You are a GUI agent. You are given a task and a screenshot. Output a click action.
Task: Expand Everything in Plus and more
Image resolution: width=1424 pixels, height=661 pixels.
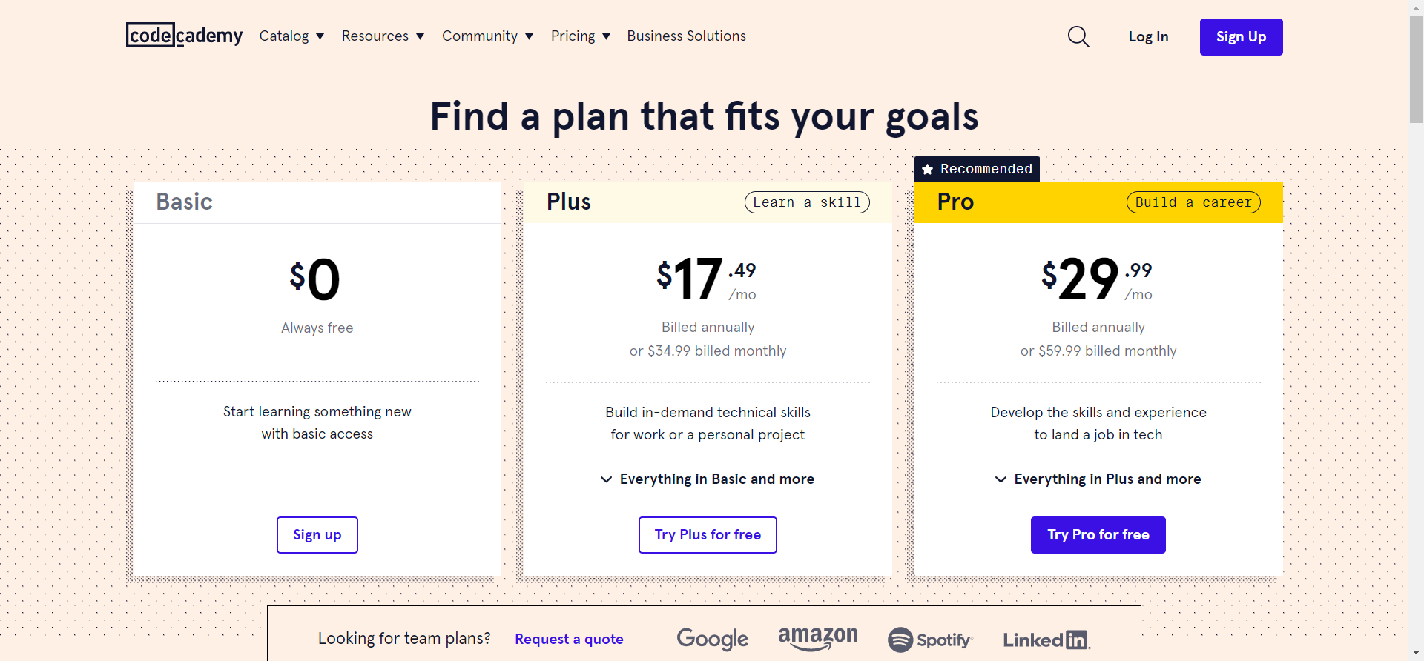1098,479
